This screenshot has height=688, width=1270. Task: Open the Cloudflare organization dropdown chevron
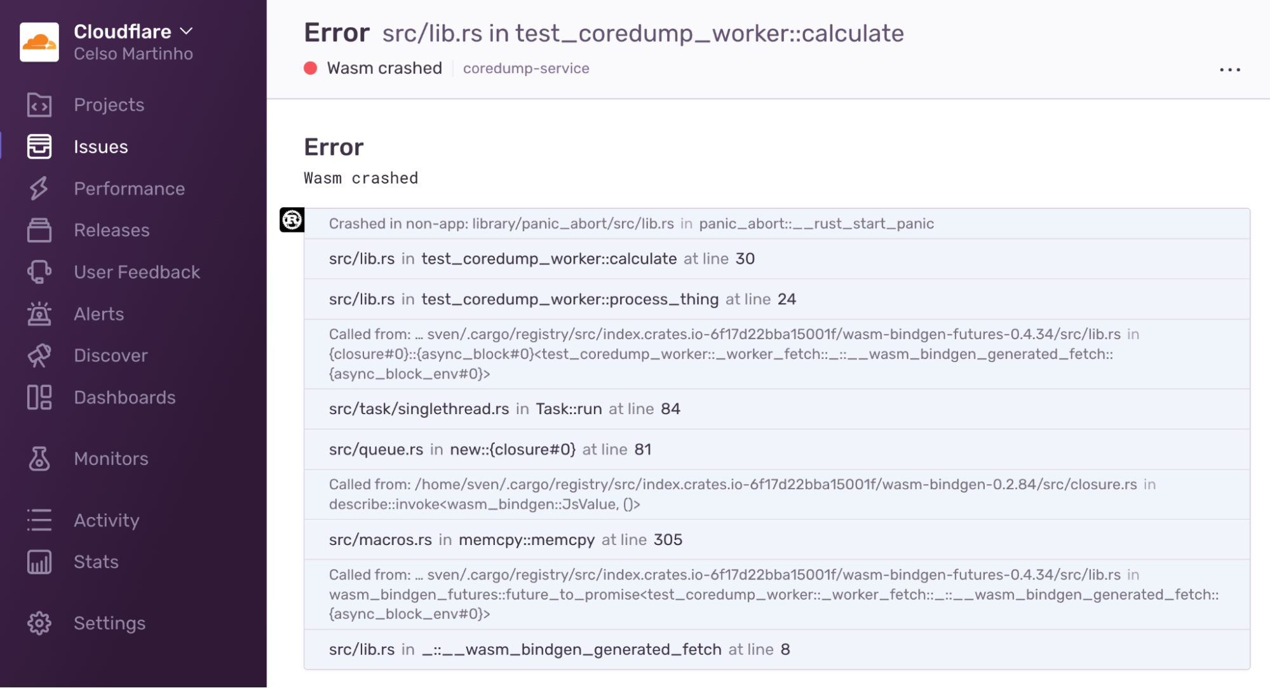pyautogui.click(x=186, y=31)
